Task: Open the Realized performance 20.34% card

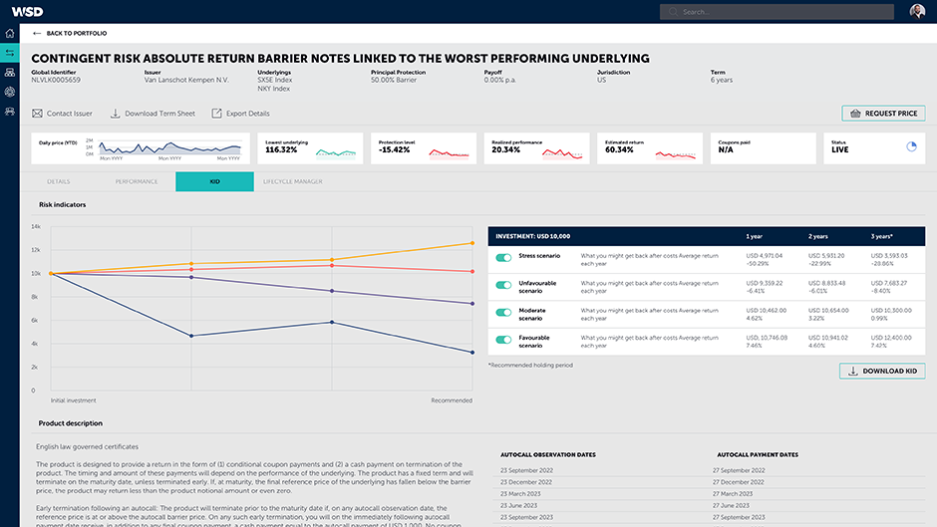Action: pyautogui.click(x=536, y=148)
